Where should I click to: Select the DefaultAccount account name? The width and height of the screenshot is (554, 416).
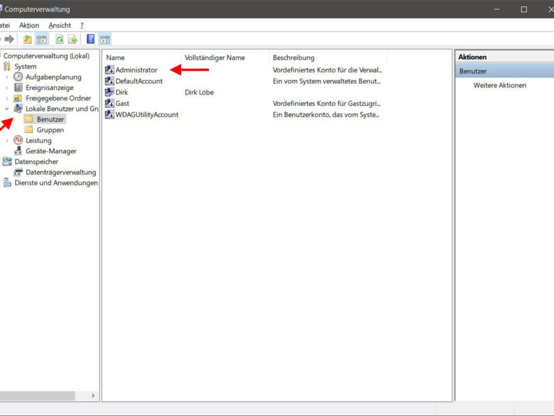[x=139, y=81]
